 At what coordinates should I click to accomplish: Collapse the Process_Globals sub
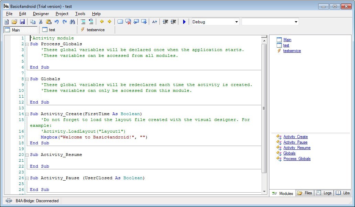pyautogui.click(x=27, y=44)
